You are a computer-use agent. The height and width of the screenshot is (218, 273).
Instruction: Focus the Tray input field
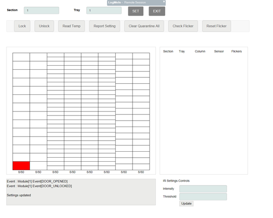pos(104,11)
